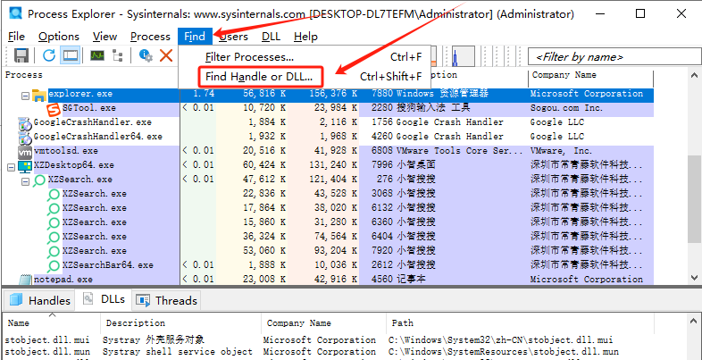The width and height of the screenshot is (702, 360).
Task: Click the DLL pane scrollbar up arrow
Action: click(695, 320)
